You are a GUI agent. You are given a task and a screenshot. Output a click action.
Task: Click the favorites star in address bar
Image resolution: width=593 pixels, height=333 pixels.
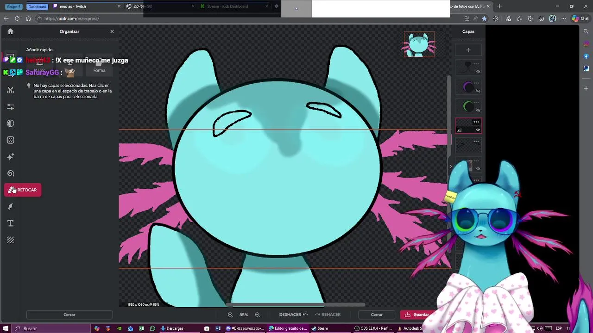click(x=484, y=18)
